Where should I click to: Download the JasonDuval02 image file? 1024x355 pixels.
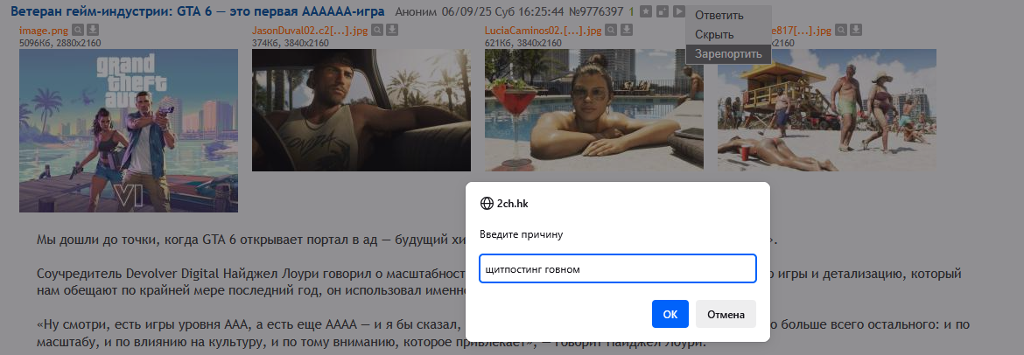[392, 30]
